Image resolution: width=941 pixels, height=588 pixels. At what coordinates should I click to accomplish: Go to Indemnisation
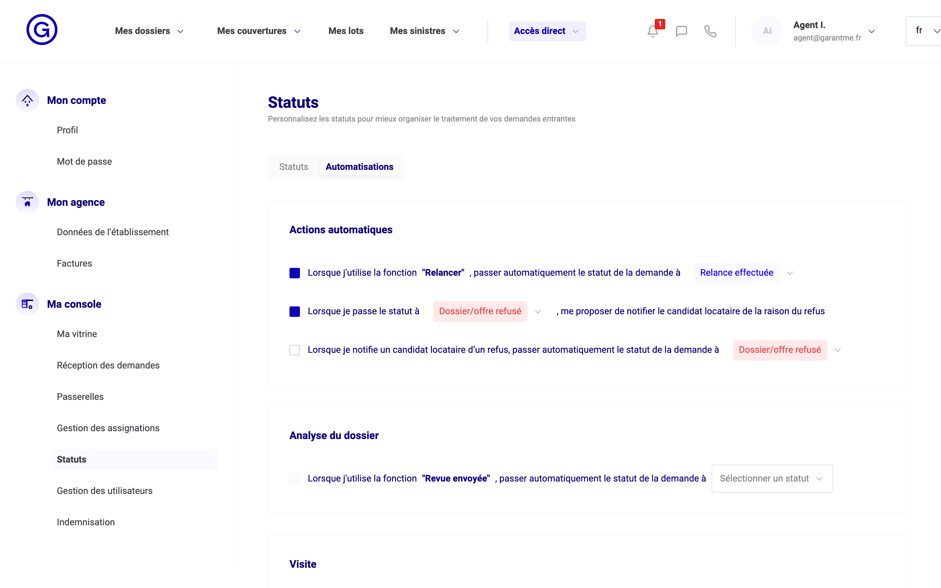click(x=86, y=522)
